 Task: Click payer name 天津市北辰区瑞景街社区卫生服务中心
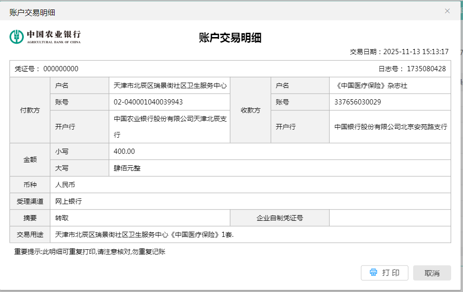pyautogui.click(x=170, y=85)
